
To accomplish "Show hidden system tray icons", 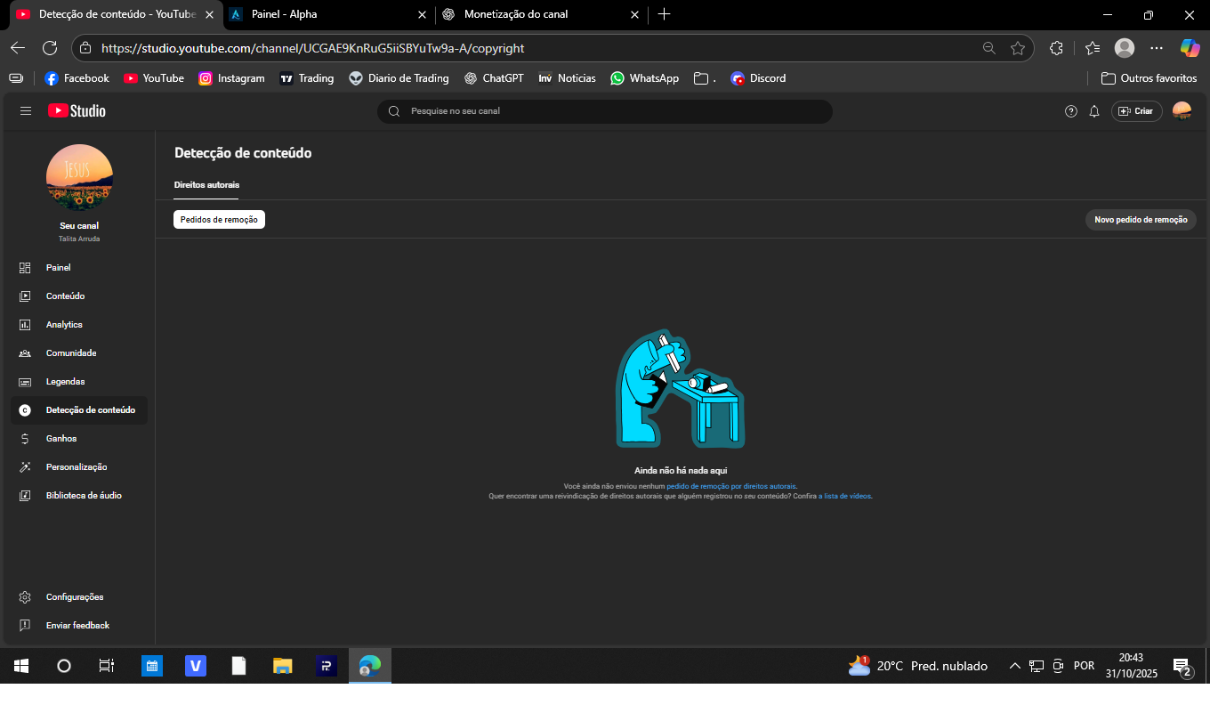I will coord(1014,666).
